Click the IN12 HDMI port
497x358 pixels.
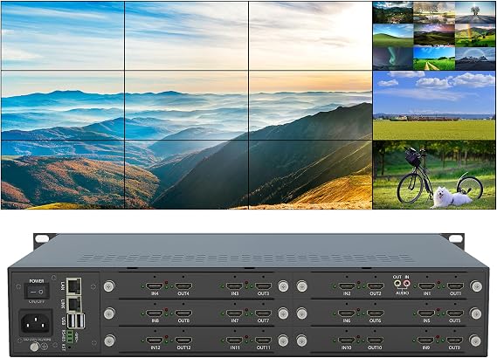click(x=155, y=341)
